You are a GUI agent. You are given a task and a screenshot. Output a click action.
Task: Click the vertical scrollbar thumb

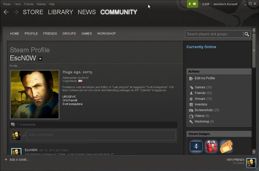pos(254,50)
